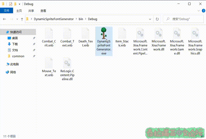This screenshot has height=139, width=206.
Task: Expand chevron after DynamicSpriteFontGenerator in path
Action: 76,19
